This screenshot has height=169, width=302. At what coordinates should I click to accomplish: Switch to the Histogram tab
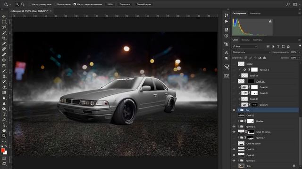pos(239,14)
